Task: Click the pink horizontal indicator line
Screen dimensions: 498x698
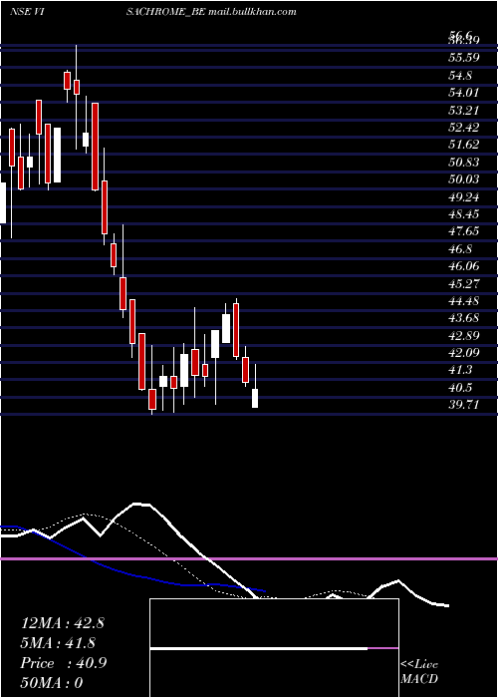Action: click(249, 558)
